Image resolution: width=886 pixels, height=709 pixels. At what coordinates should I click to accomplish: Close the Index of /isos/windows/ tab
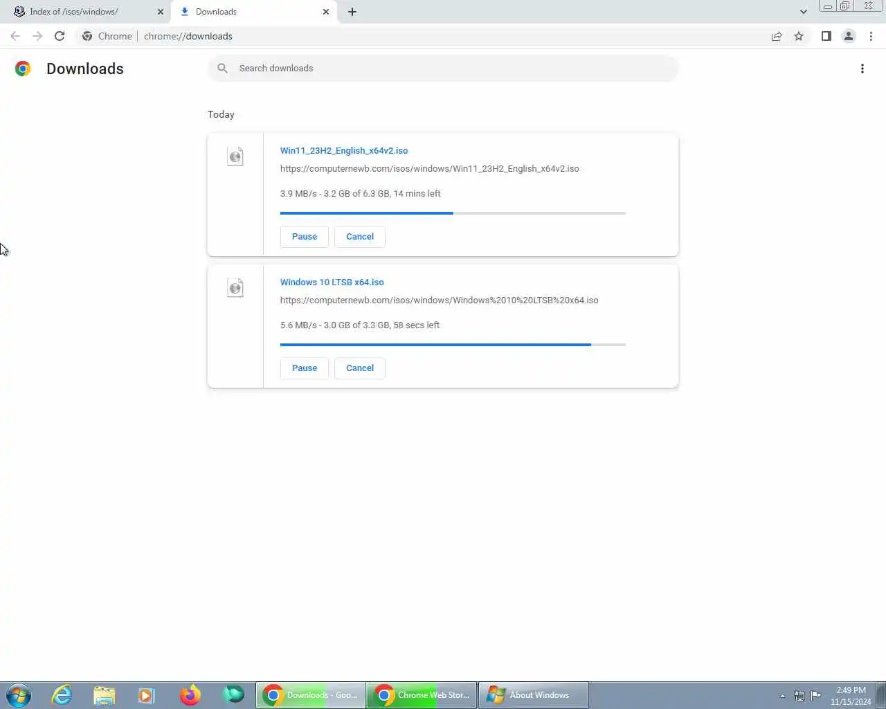coord(161,12)
